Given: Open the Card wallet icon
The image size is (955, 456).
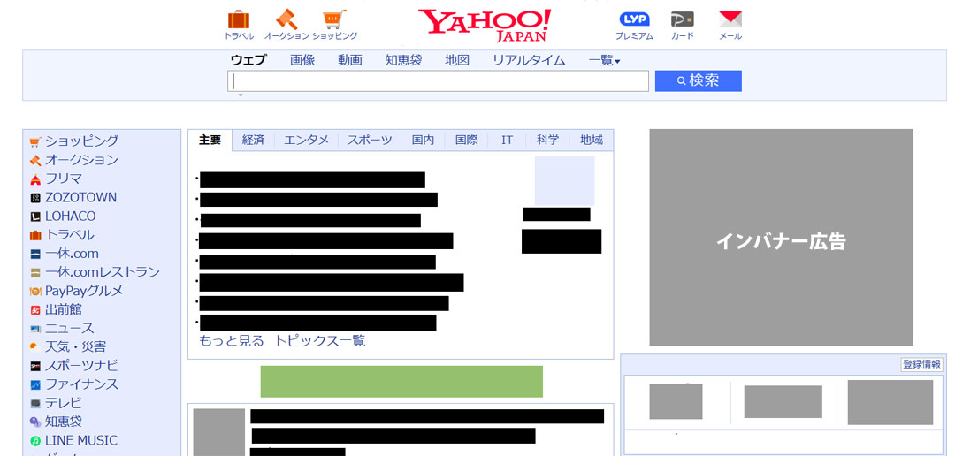Looking at the screenshot, I should pos(682,19).
